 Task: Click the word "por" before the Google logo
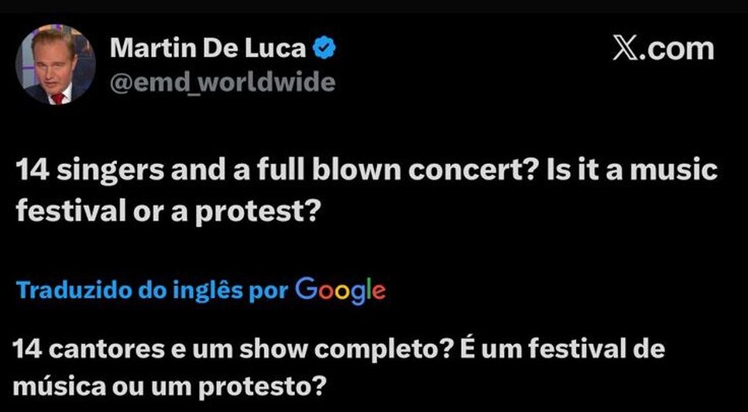(273, 290)
